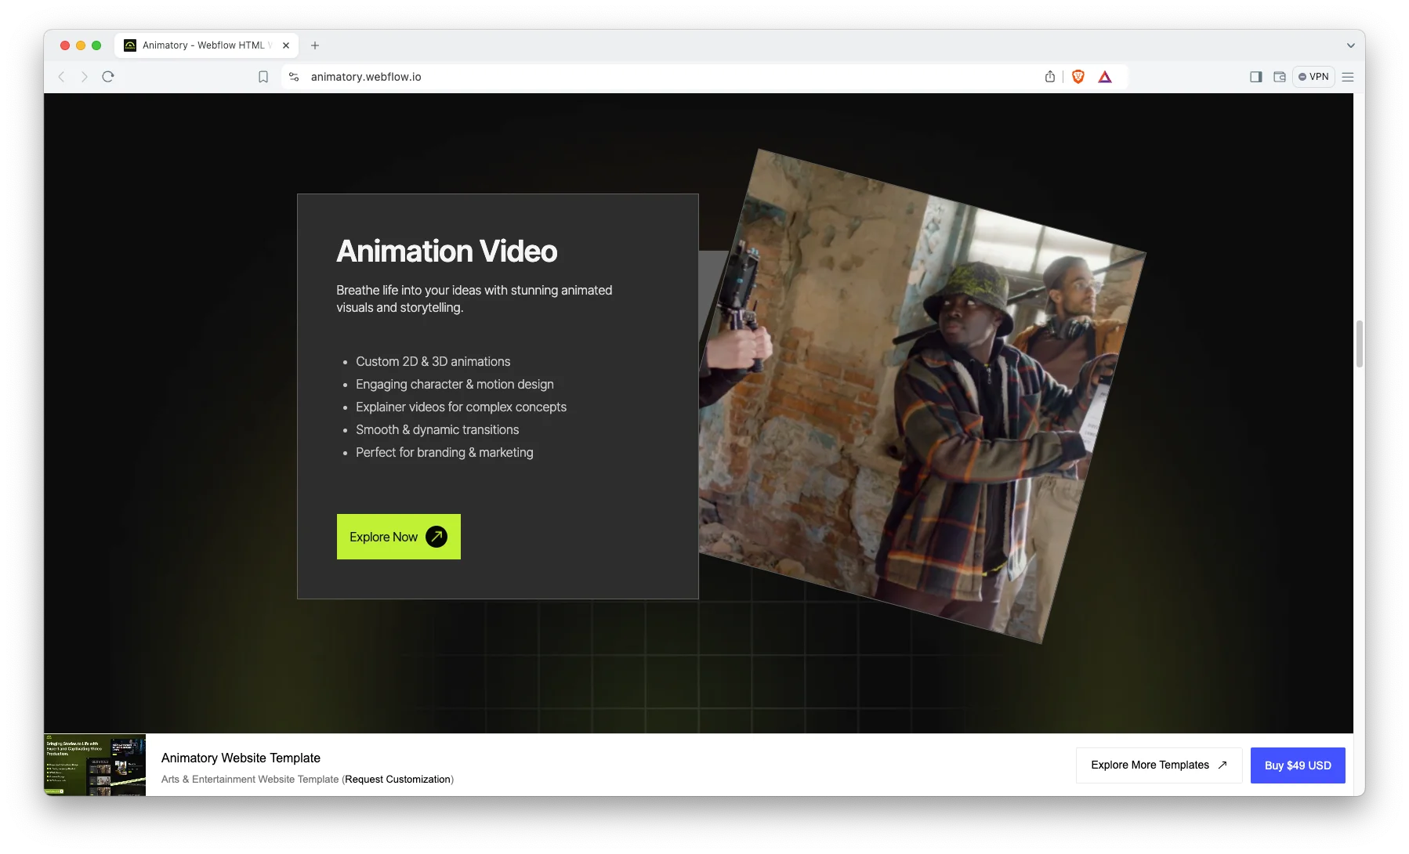The height and width of the screenshot is (854, 1409).
Task: Open the Brave Wallet icon
Action: [x=1280, y=77]
